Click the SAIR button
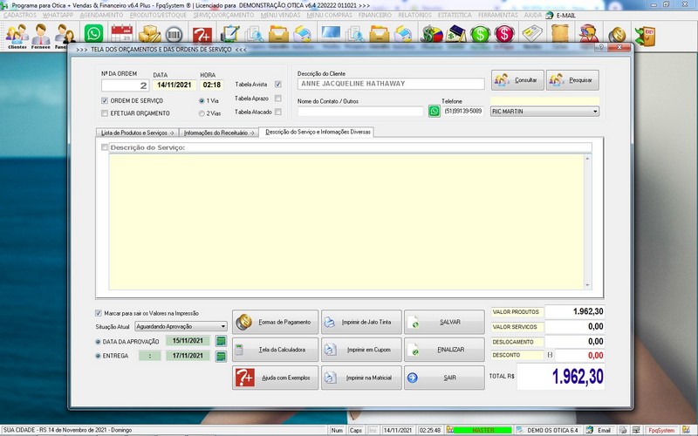This screenshot has width=698, height=436. pos(444,378)
